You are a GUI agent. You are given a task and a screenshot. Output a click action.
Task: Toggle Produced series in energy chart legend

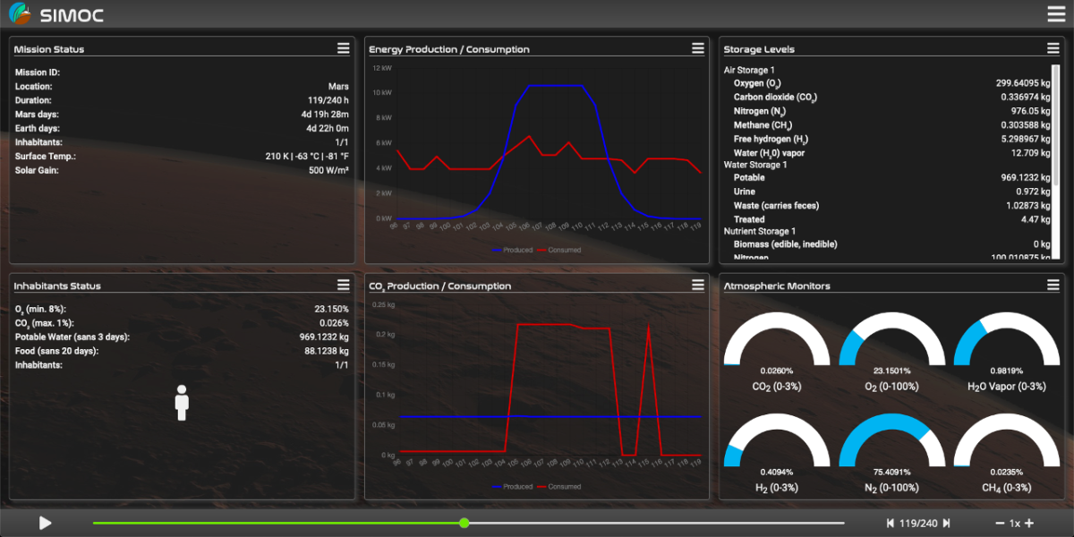512,251
